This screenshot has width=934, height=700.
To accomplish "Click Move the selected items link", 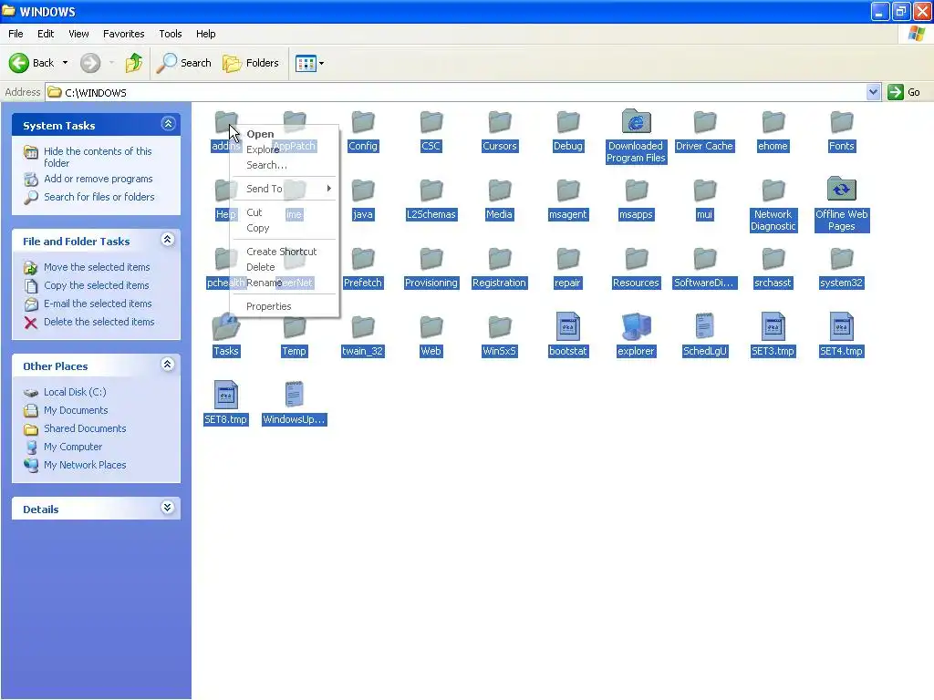I will 97,267.
